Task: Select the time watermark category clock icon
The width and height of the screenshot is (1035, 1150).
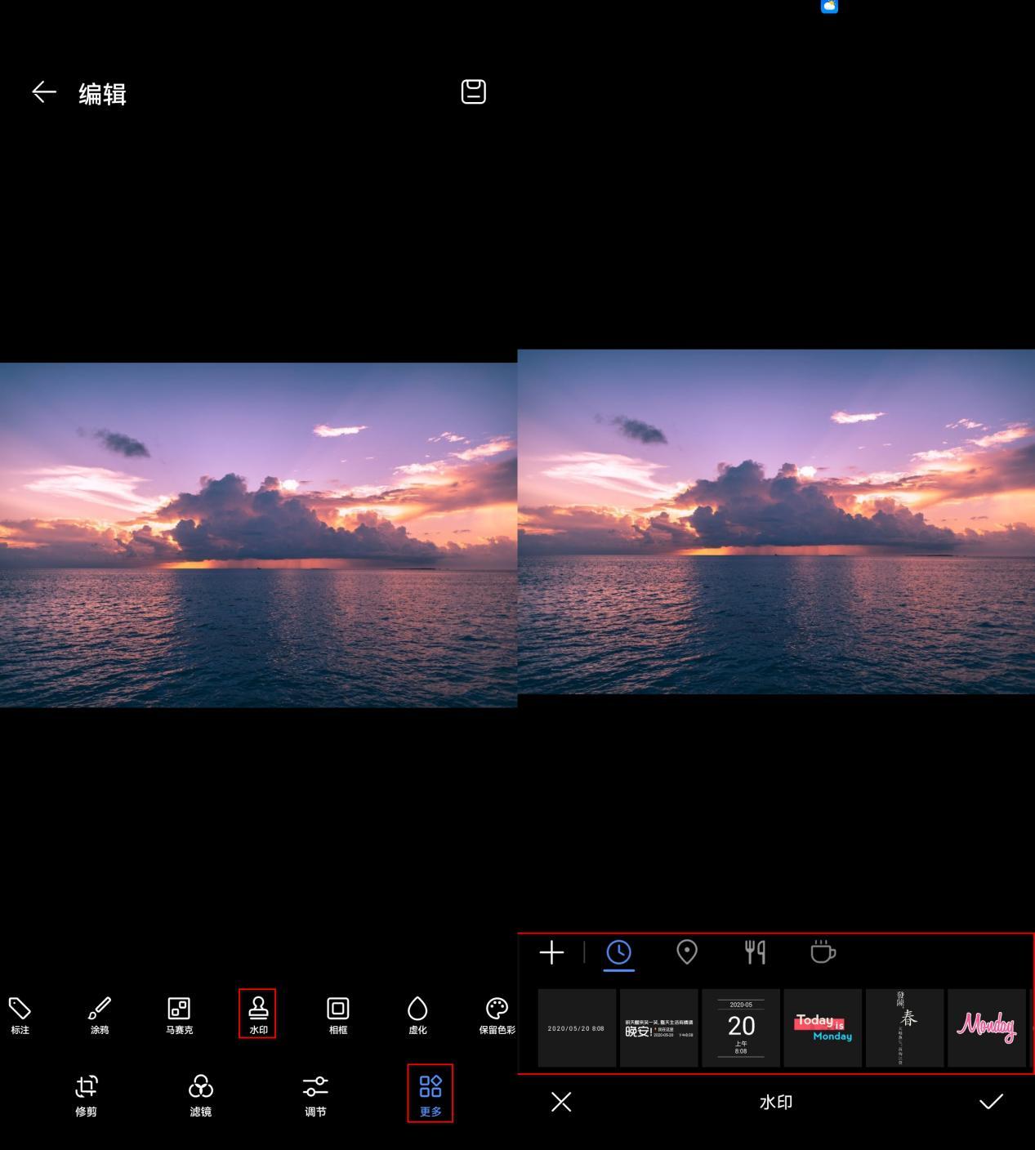Action: (619, 952)
